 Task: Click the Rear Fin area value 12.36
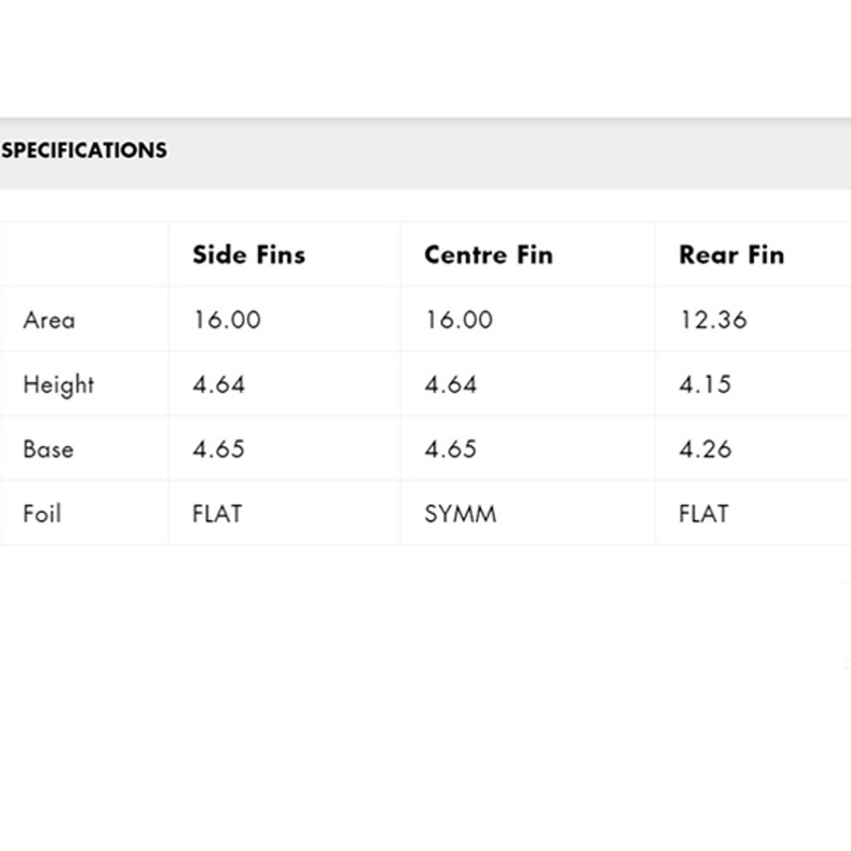click(713, 320)
